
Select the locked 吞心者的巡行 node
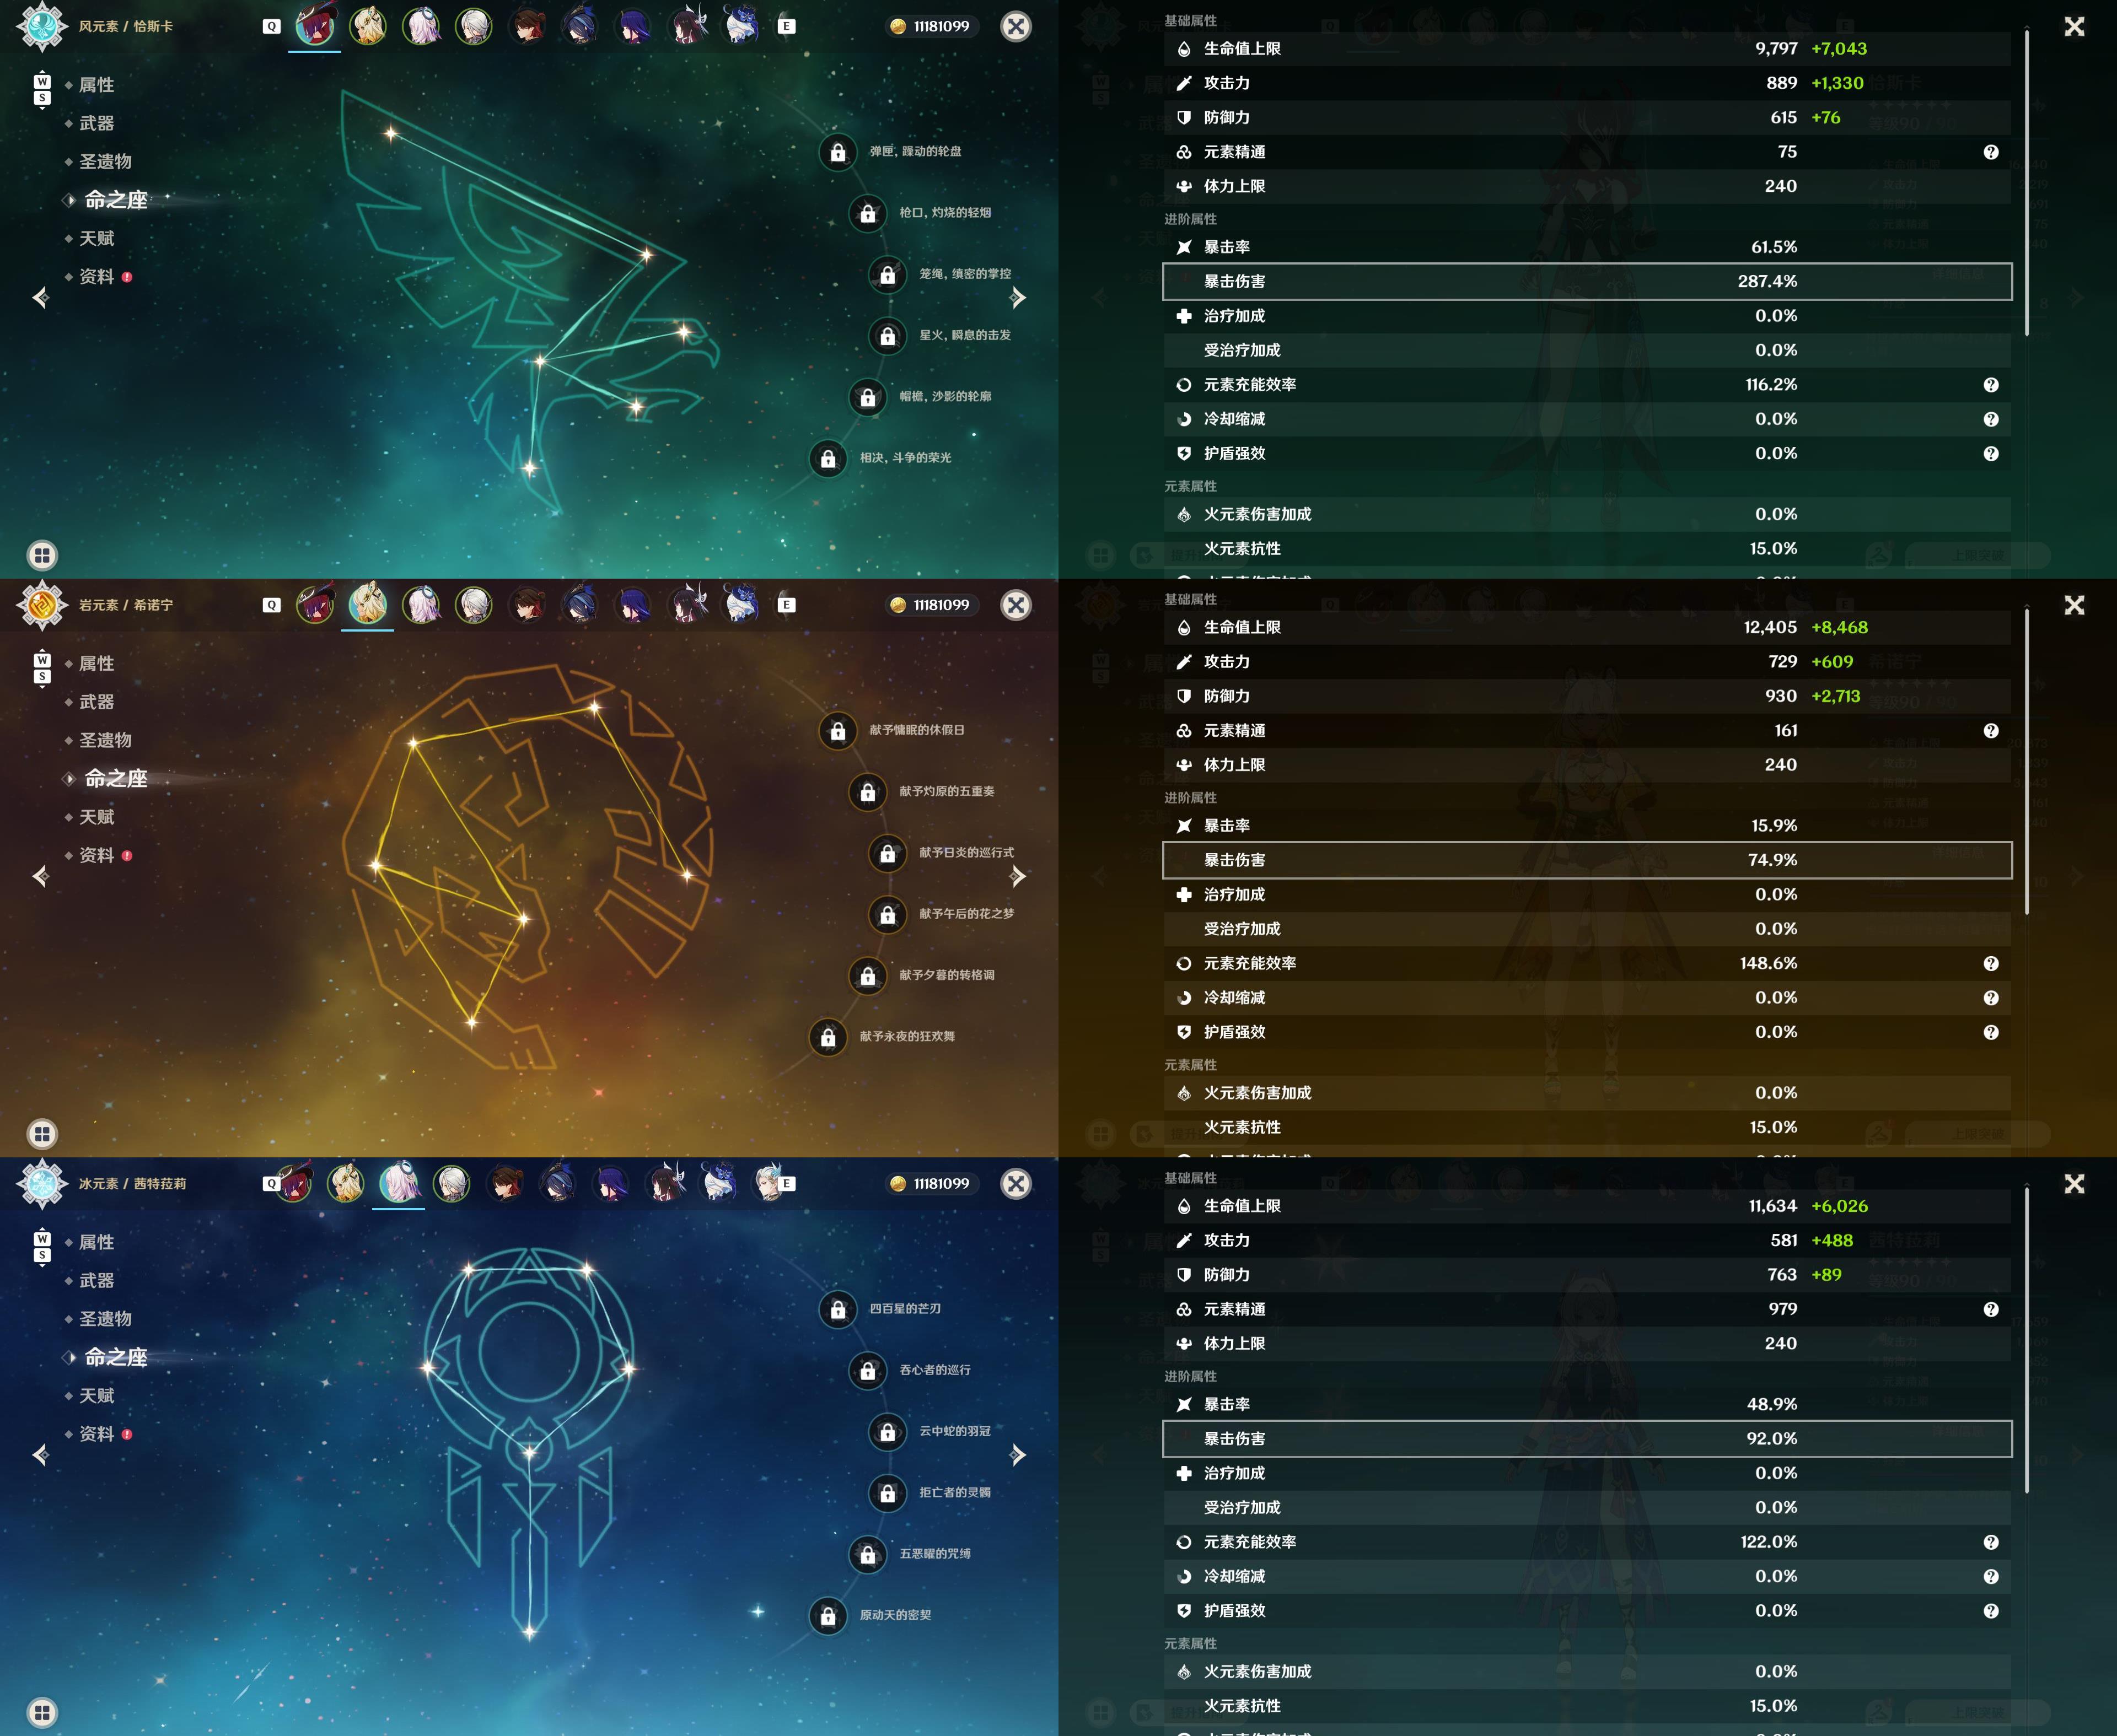click(x=867, y=1370)
